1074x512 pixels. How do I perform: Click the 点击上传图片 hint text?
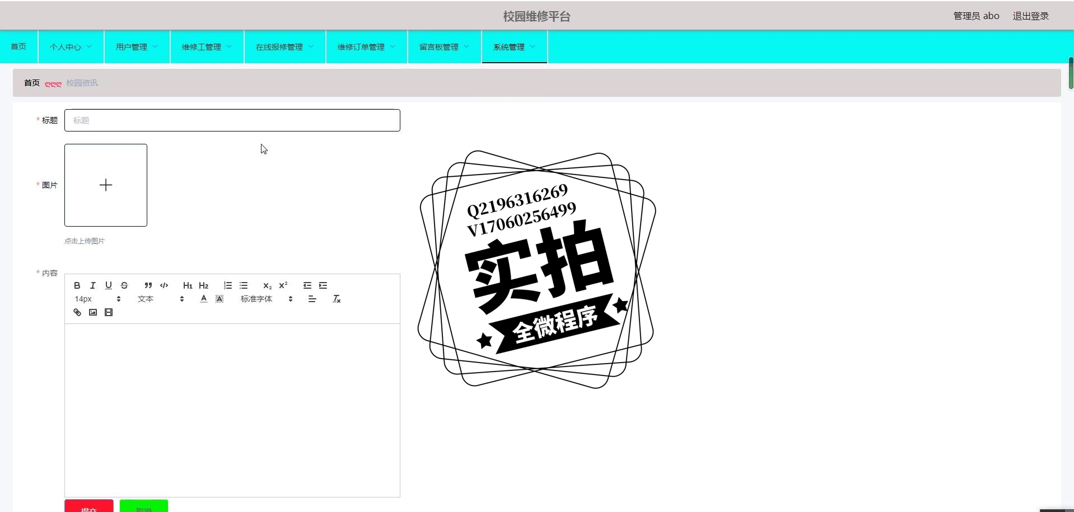coord(85,241)
